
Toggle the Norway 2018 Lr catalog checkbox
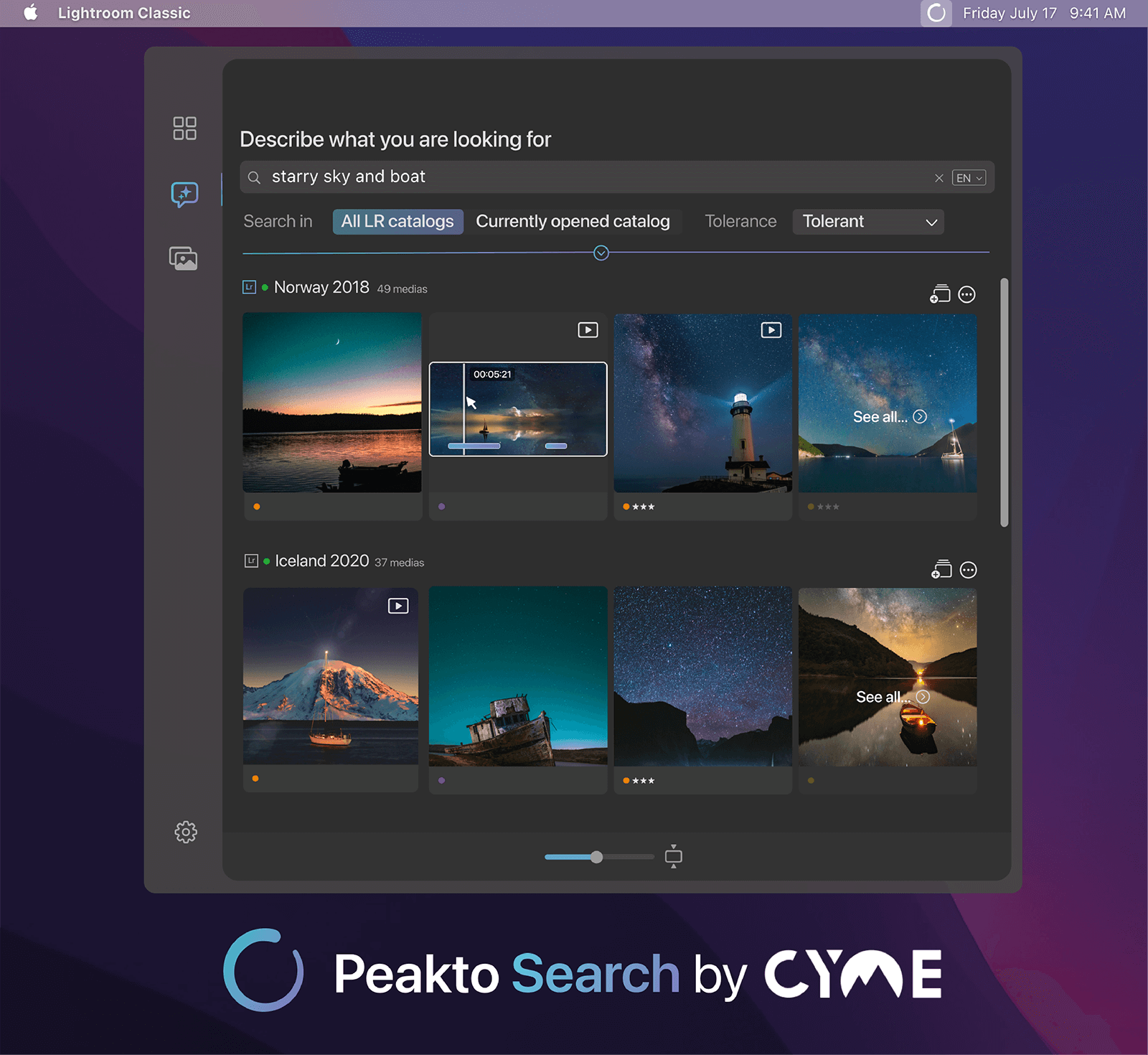click(x=249, y=287)
